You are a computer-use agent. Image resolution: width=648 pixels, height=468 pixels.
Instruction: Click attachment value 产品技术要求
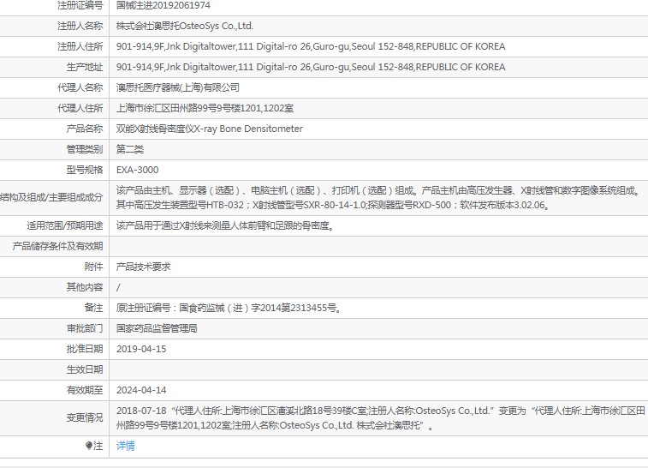(x=143, y=267)
